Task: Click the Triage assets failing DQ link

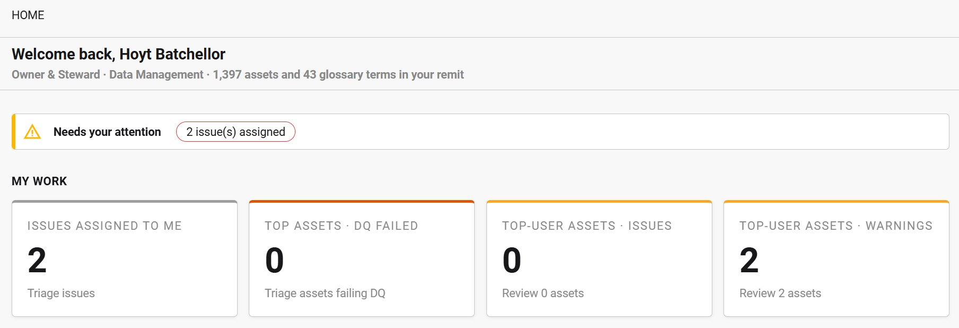Action: tap(325, 293)
